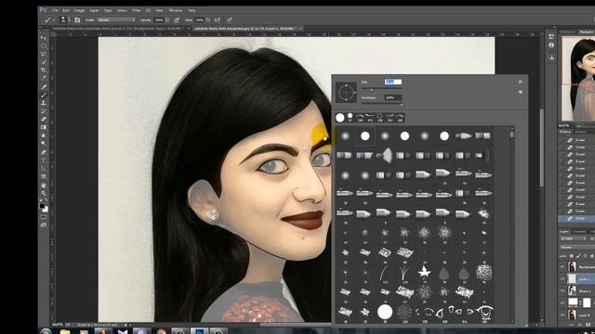
Task: Open the Image menu
Action: tap(79, 10)
